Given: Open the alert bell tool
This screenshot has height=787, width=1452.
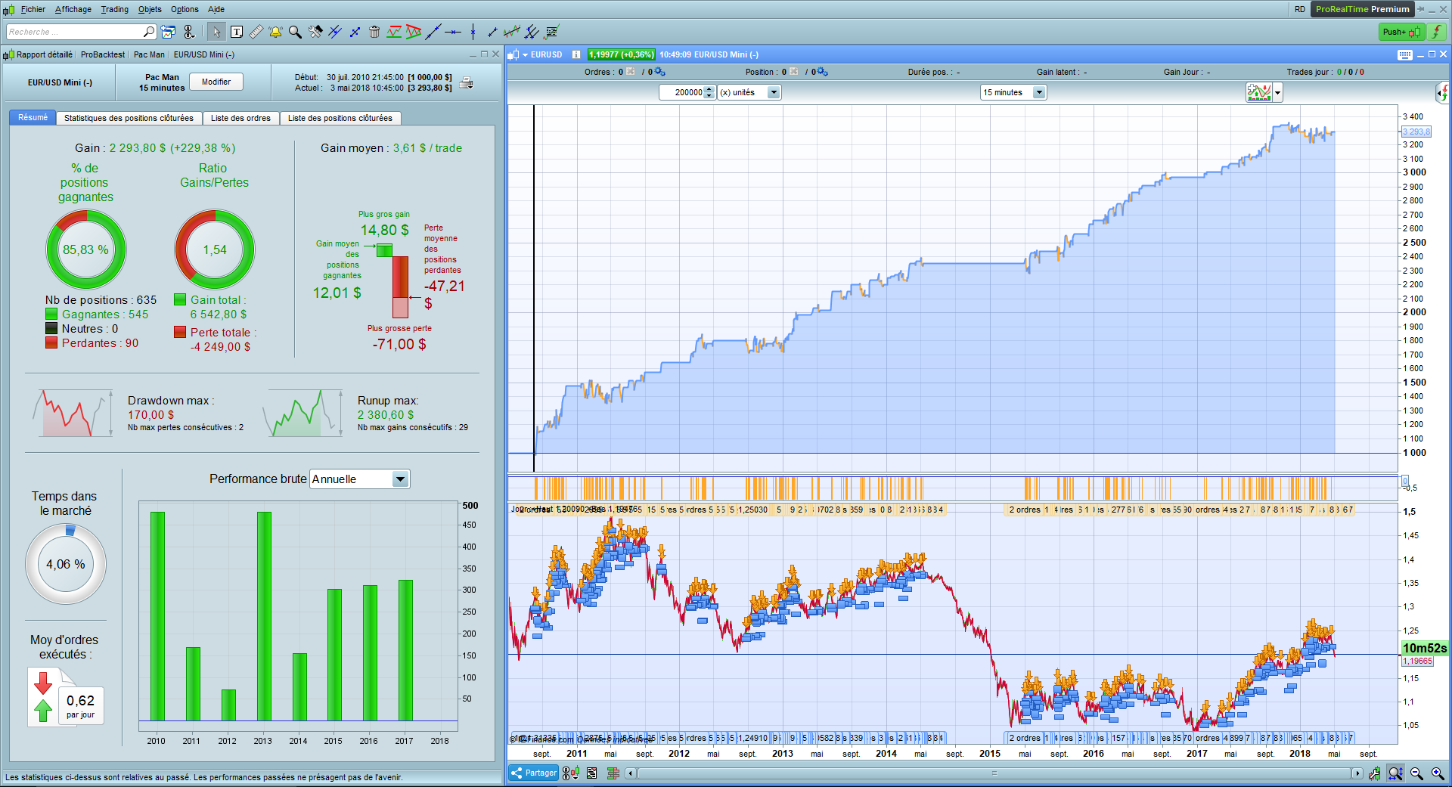Looking at the screenshot, I should [275, 32].
